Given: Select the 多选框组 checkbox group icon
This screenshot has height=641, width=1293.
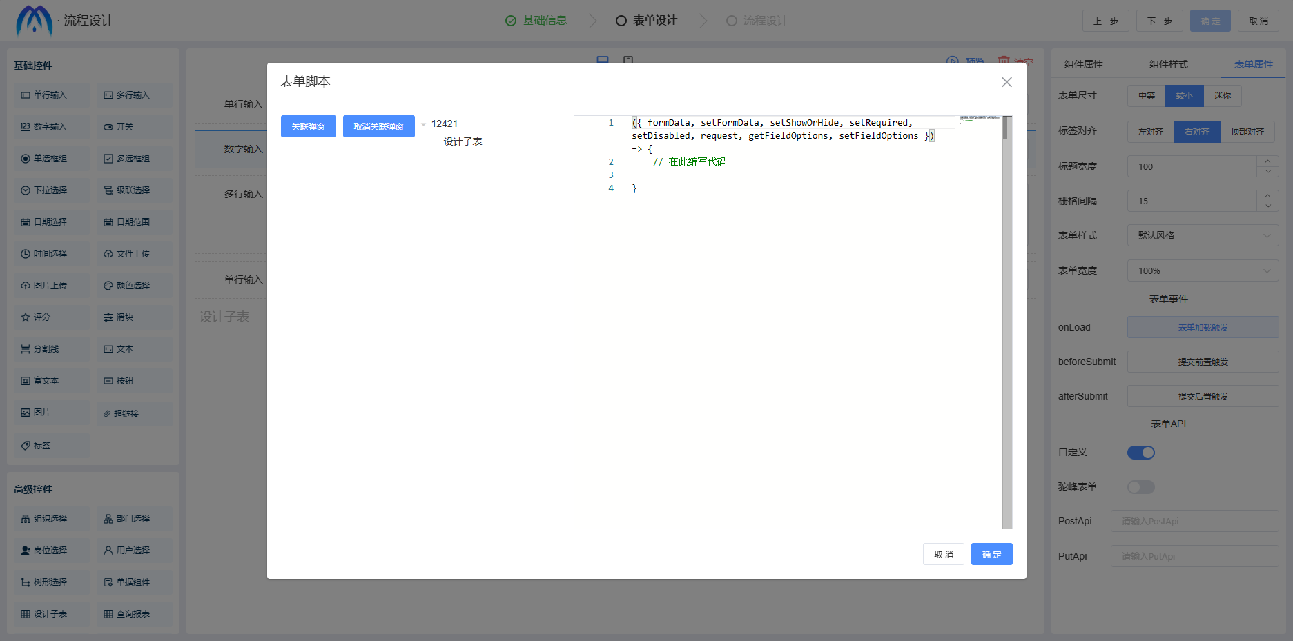Looking at the screenshot, I should coord(108,159).
